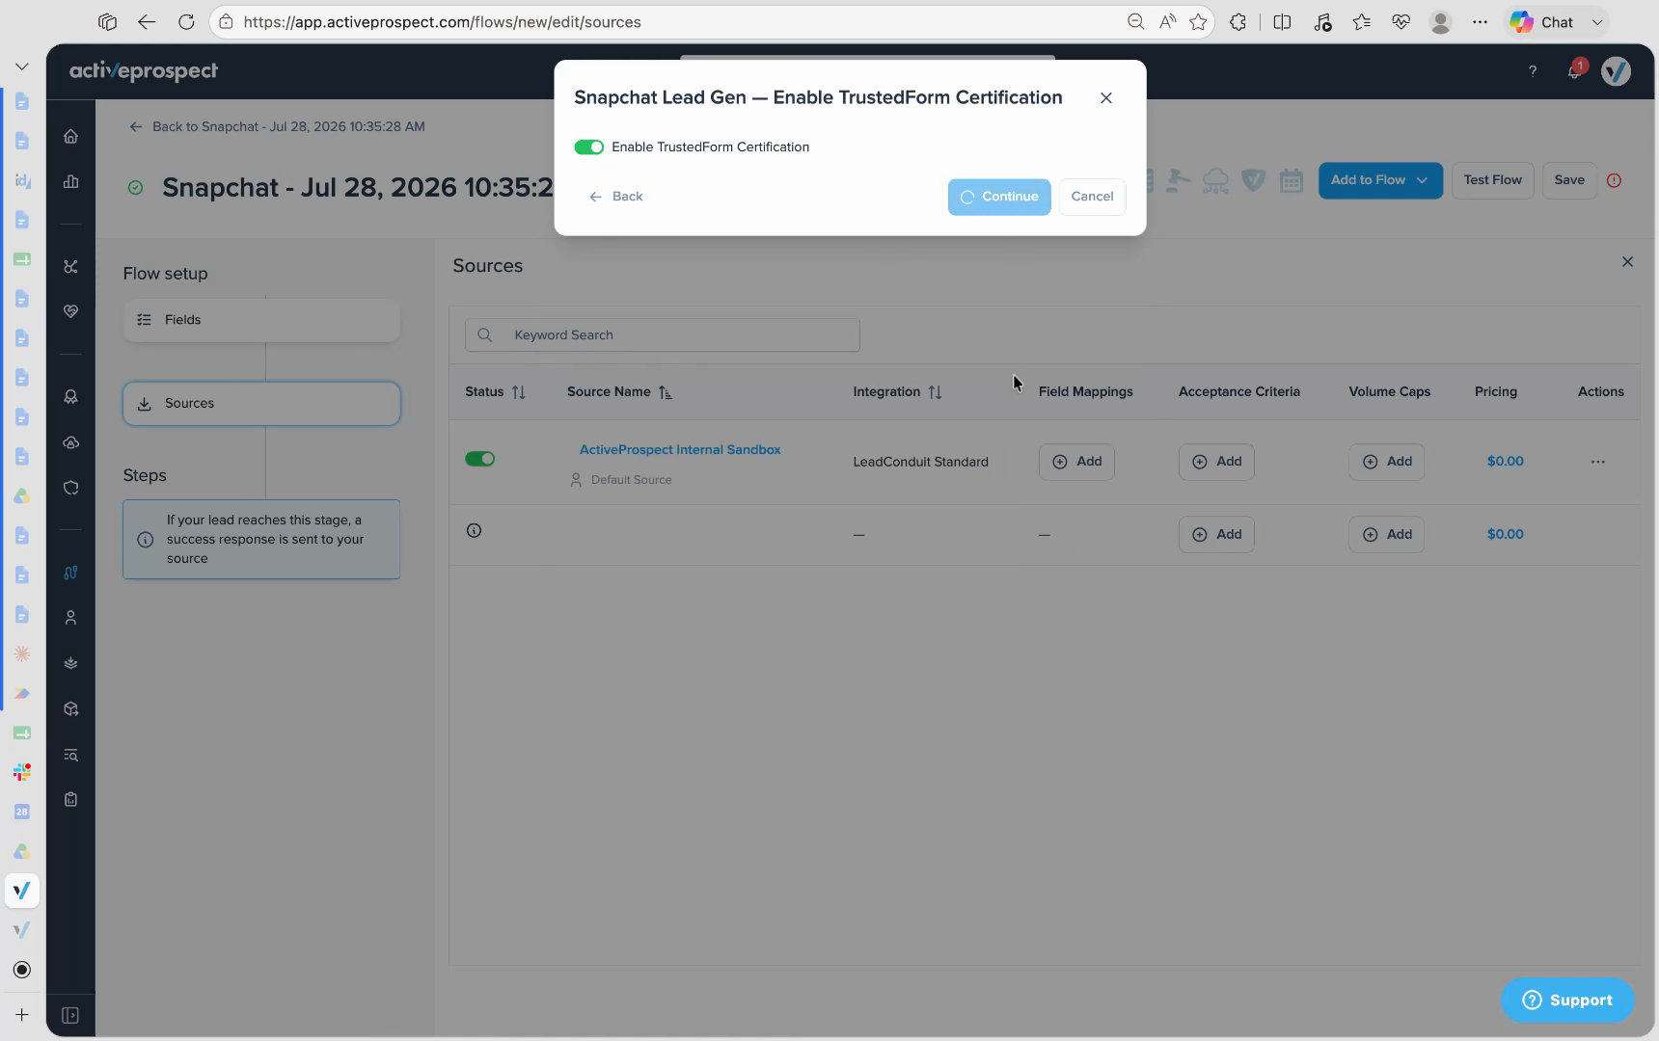1659x1041 pixels.
Task: Open the Chat copilot button in browser
Action: pos(1542,21)
